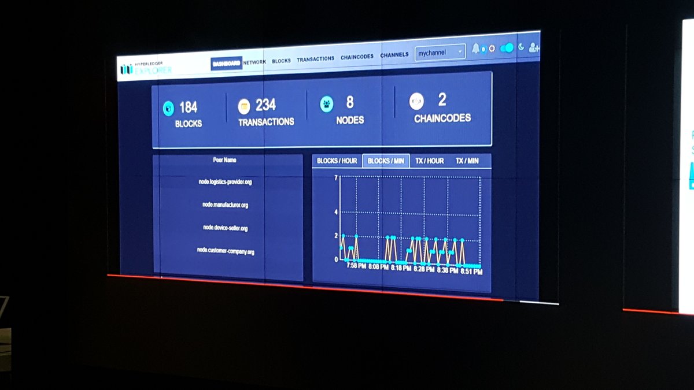Click the 2 chaincodes count
Image resolution: width=694 pixels, height=390 pixels.
pyautogui.click(x=442, y=100)
